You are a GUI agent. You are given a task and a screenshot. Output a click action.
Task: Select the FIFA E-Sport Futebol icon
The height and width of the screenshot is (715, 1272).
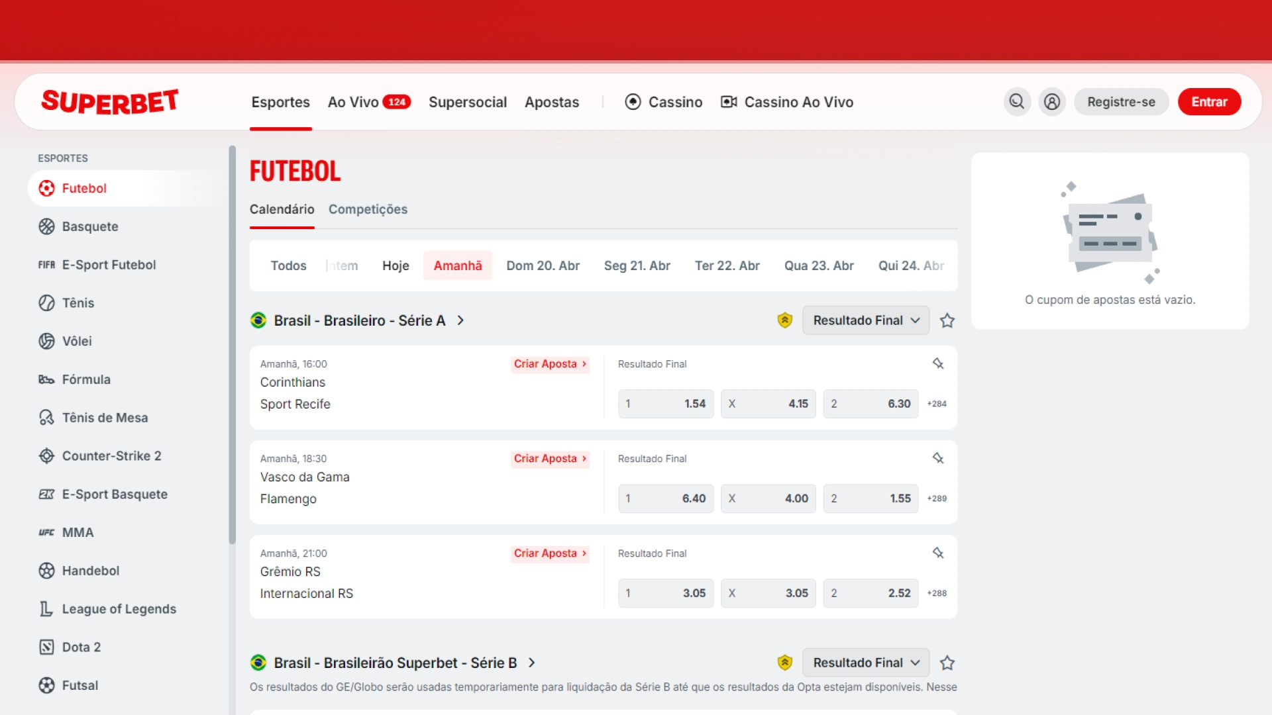pos(46,265)
